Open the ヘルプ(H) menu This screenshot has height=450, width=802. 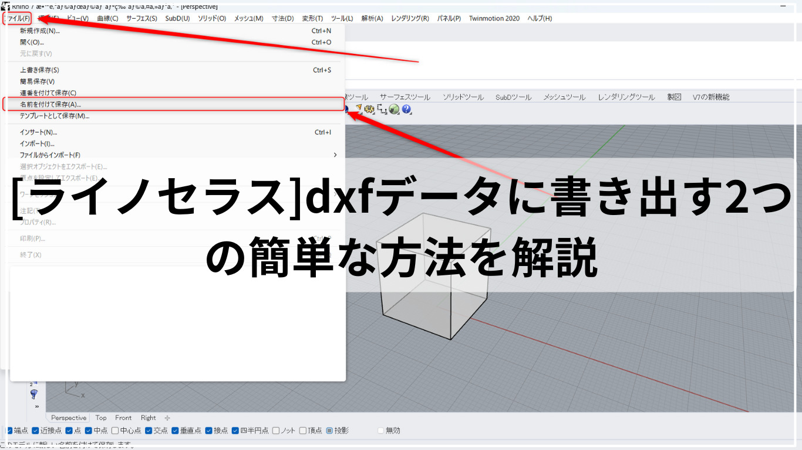[x=540, y=18]
